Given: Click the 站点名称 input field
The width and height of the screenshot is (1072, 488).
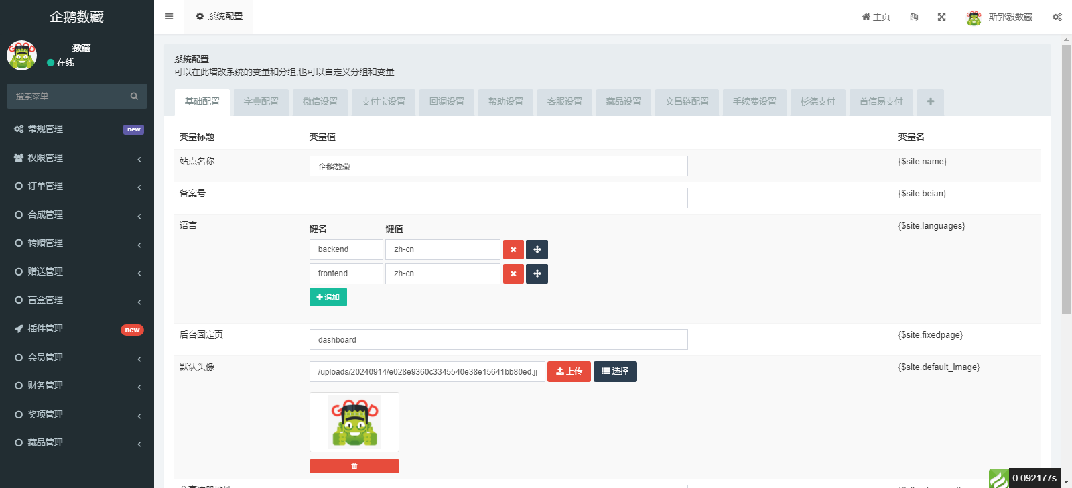Looking at the screenshot, I should (x=498, y=166).
